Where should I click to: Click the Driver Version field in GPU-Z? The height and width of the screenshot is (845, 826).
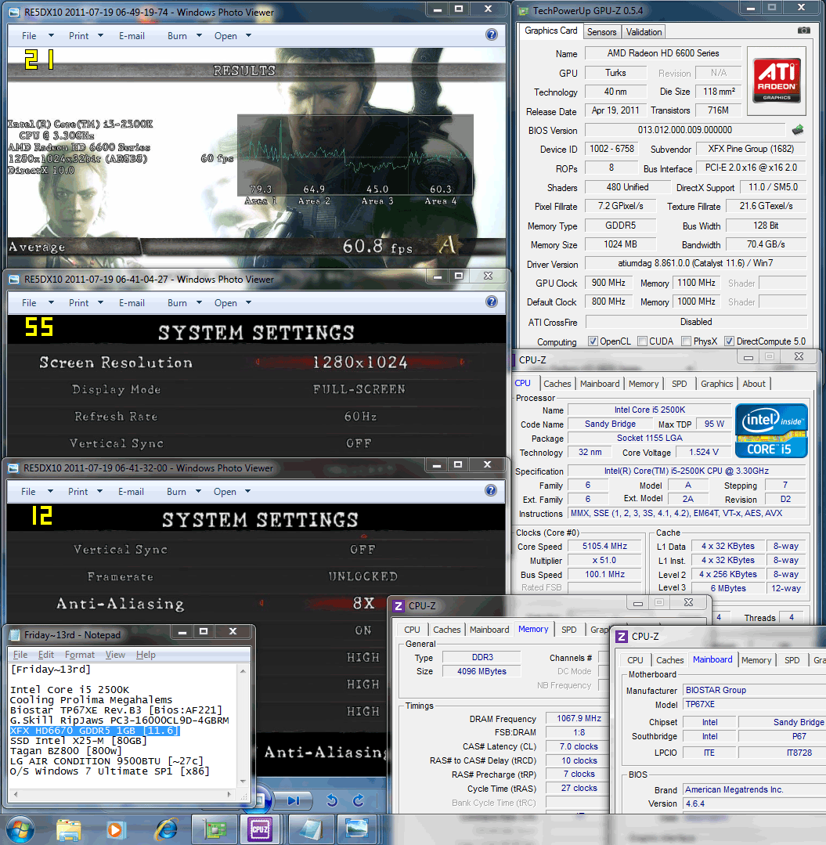695,263
